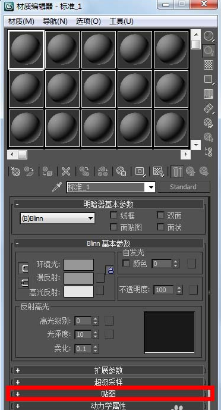Enable the 面贴图 checkbox
221x410 pixels.
(113, 227)
